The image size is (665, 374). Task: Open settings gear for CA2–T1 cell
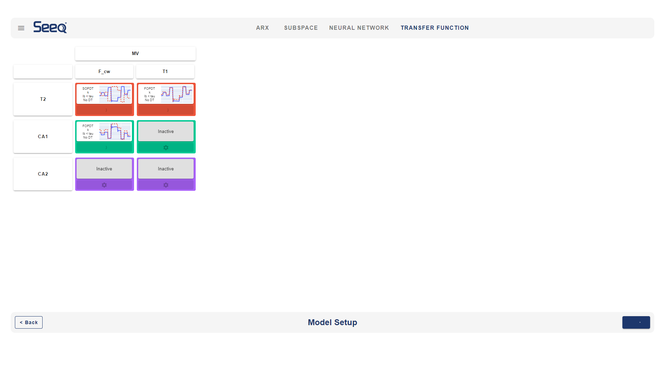(166, 185)
